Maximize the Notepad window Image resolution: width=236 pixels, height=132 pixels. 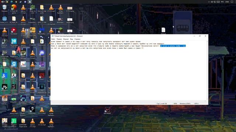point(200,36)
